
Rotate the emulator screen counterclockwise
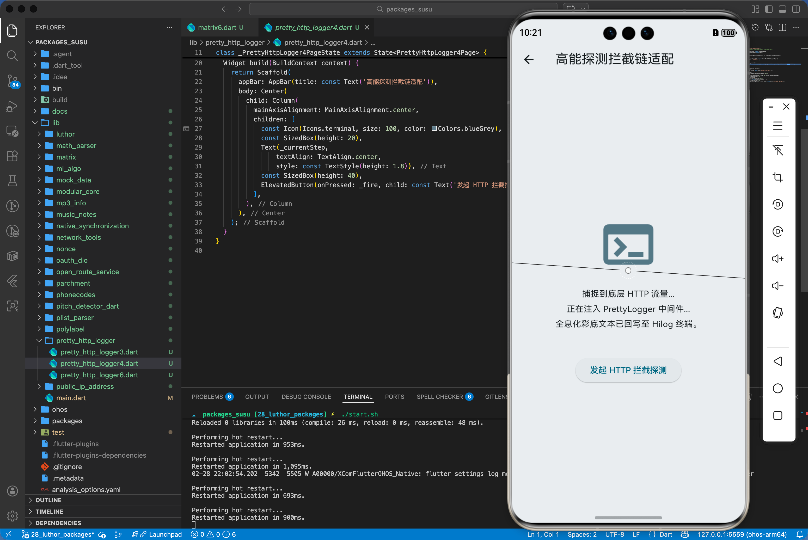pyautogui.click(x=778, y=205)
